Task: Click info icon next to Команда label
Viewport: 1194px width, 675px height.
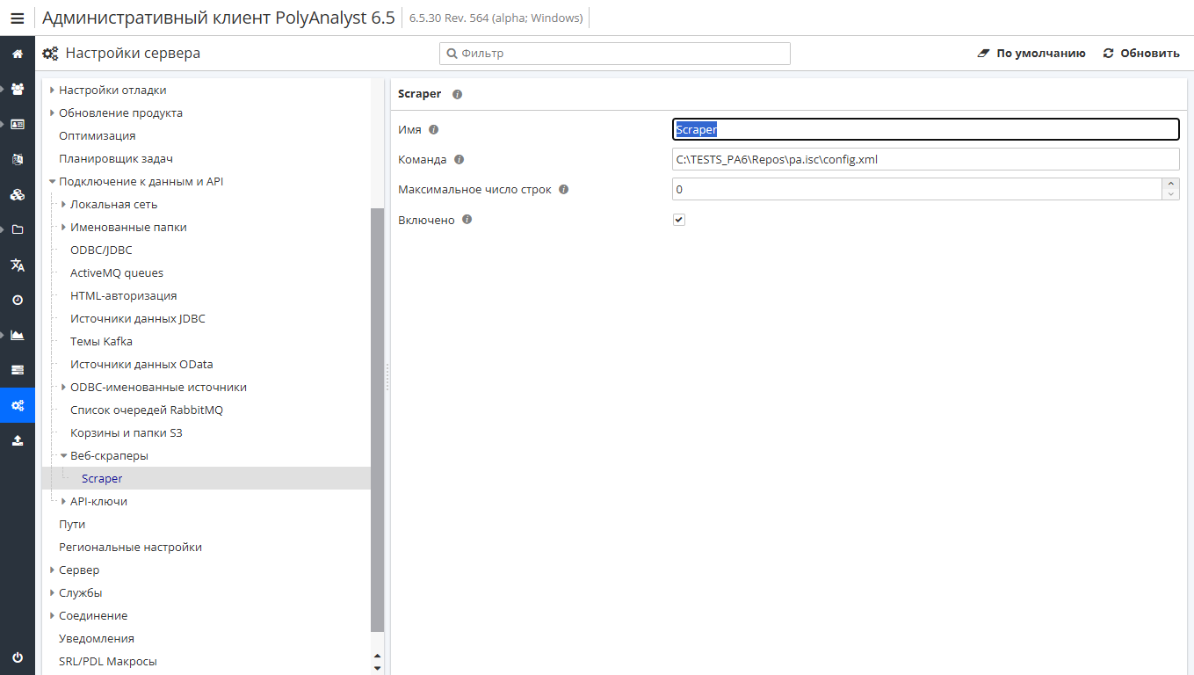Action: click(459, 159)
